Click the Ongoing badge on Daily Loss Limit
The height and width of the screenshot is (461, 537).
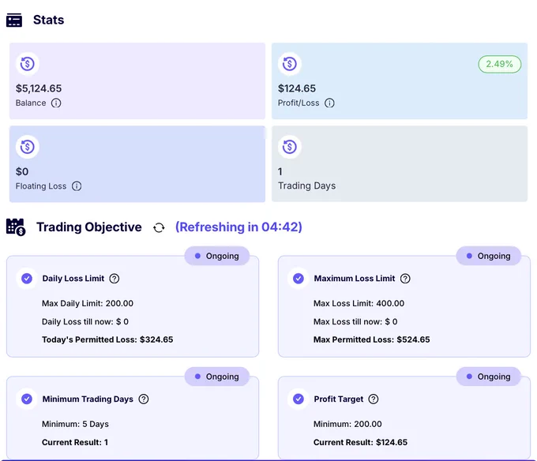(217, 256)
